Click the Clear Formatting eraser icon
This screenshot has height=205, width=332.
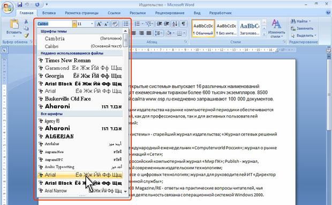click(115, 24)
